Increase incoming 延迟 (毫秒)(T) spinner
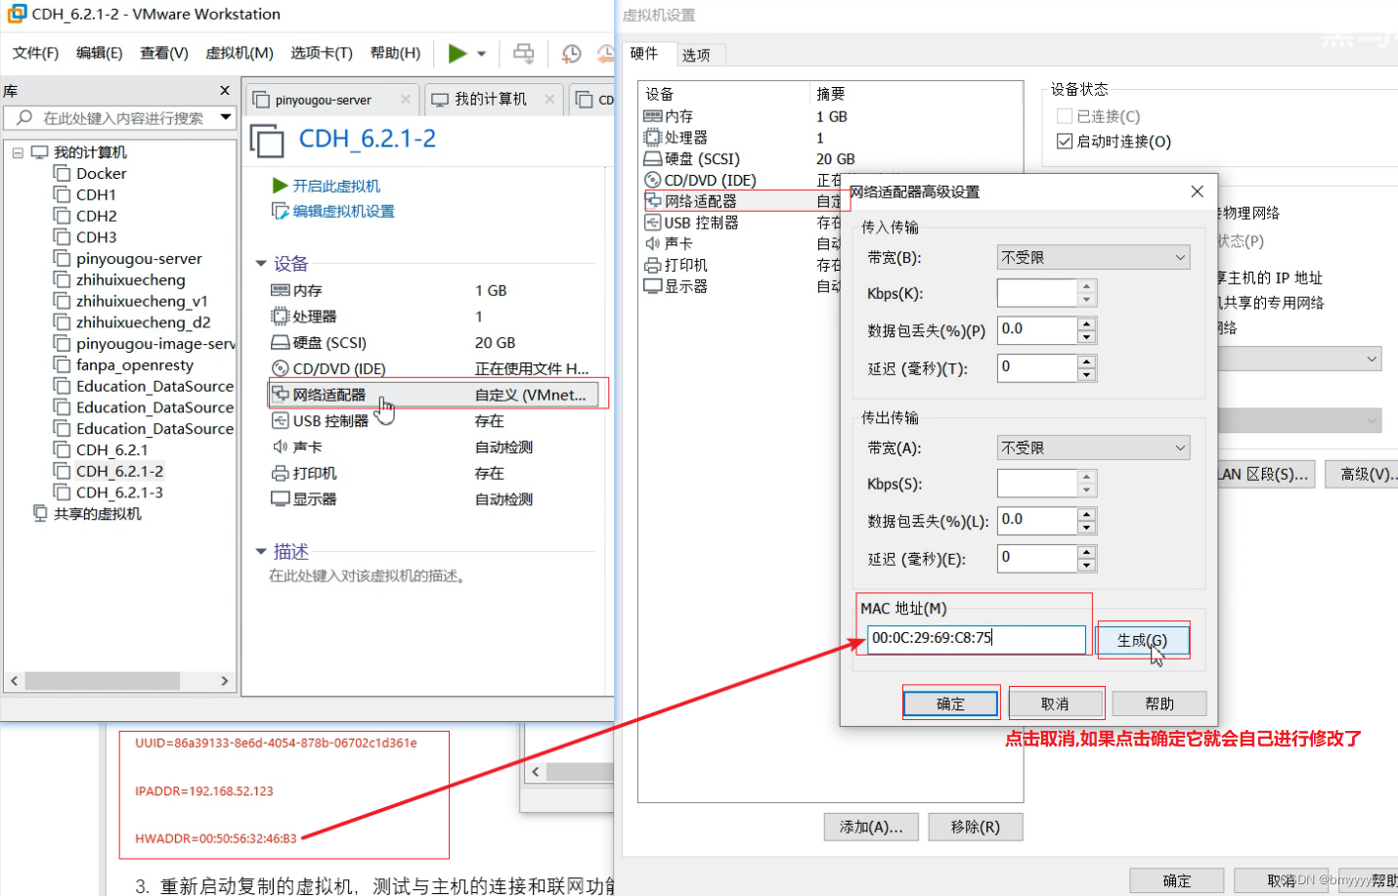1398x896 pixels. [1086, 362]
